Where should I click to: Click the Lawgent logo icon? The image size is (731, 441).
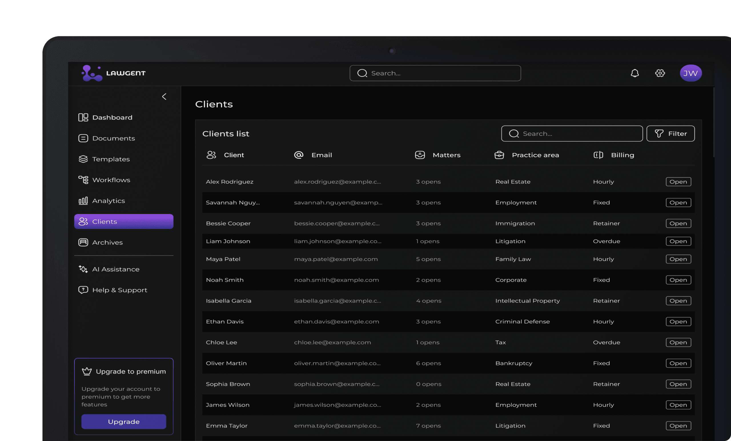[92, 73]
